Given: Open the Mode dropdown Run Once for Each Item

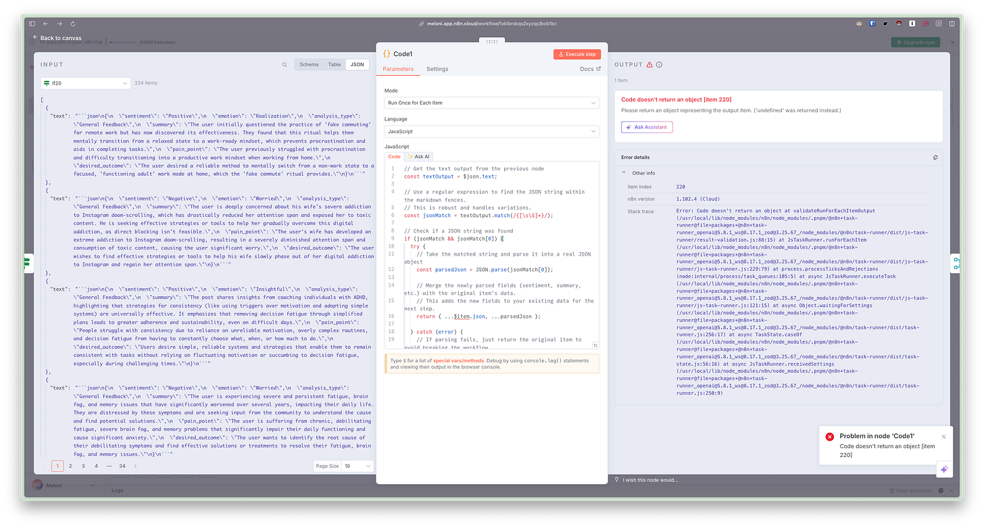Looking at the screenshot, I should click(x=491, y=103).
